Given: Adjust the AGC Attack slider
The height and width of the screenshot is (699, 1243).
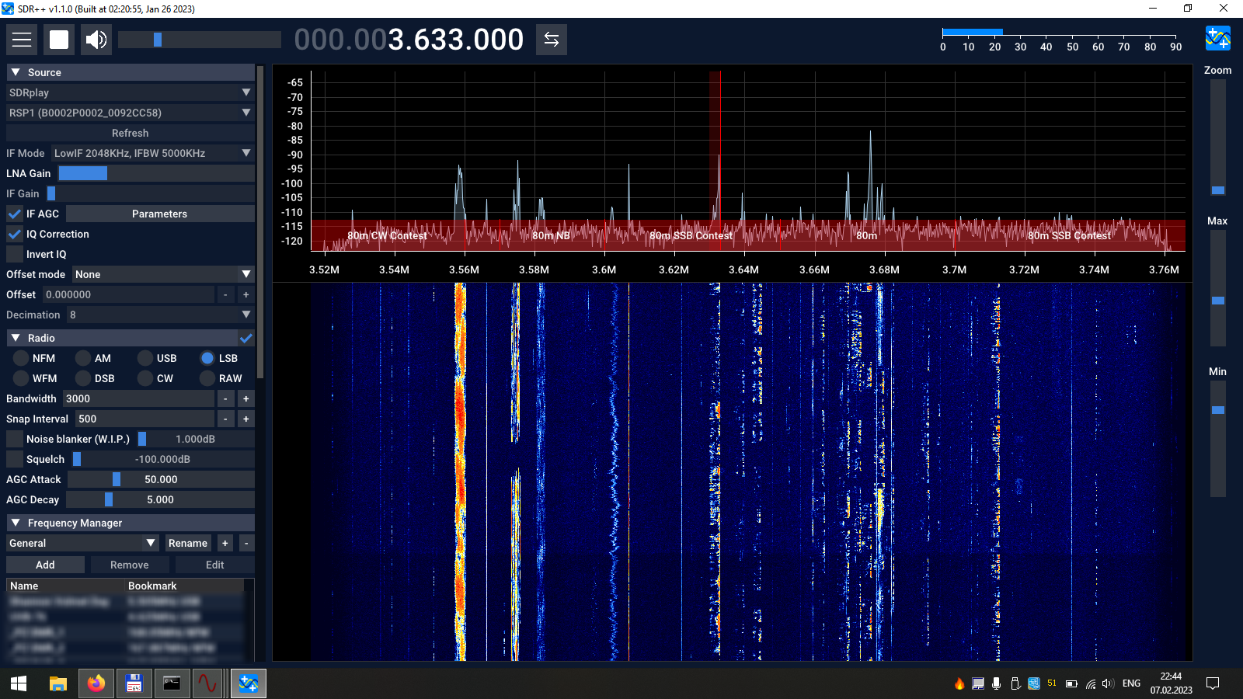Looking at the screenshot, I should click(161, 479).
